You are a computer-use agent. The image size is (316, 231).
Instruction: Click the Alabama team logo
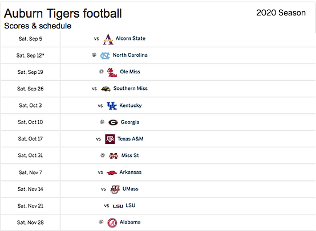(112, 223)
